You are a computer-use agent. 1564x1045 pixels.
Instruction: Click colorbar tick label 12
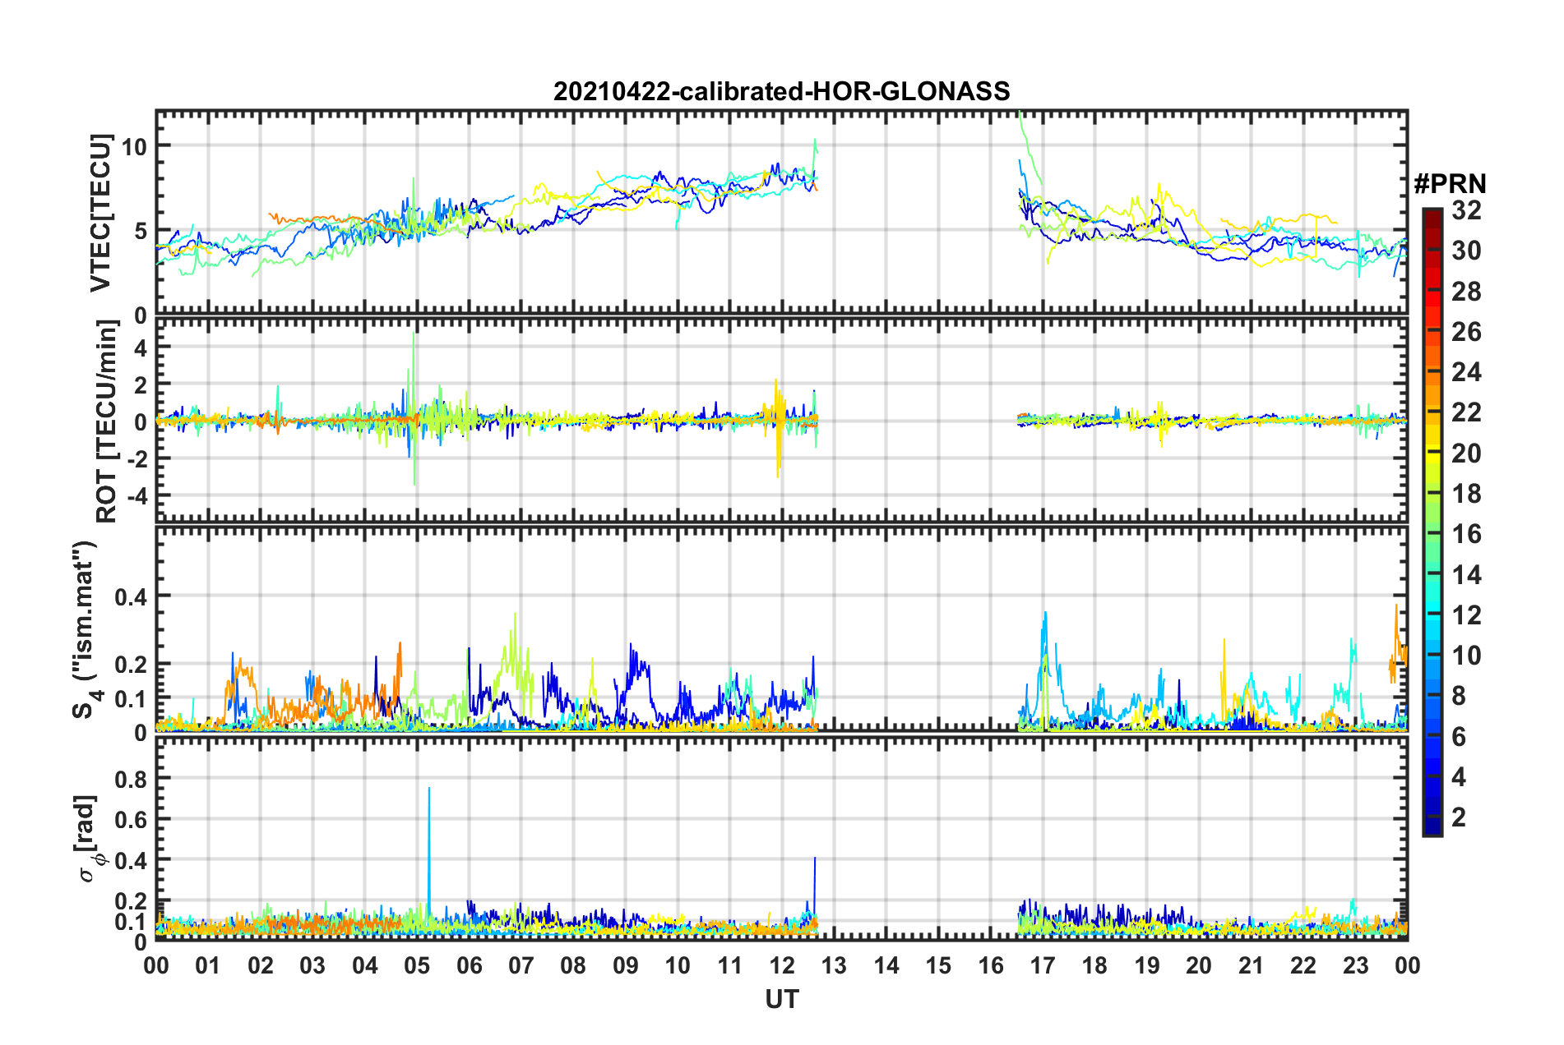1466,615
